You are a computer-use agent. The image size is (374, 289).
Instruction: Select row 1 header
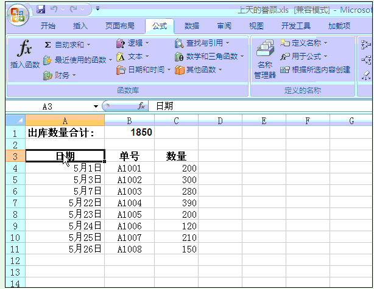coord(15,133)
